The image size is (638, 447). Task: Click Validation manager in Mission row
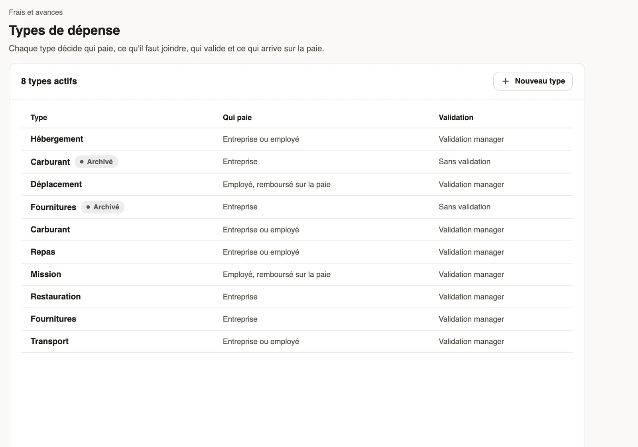(471, 274)
